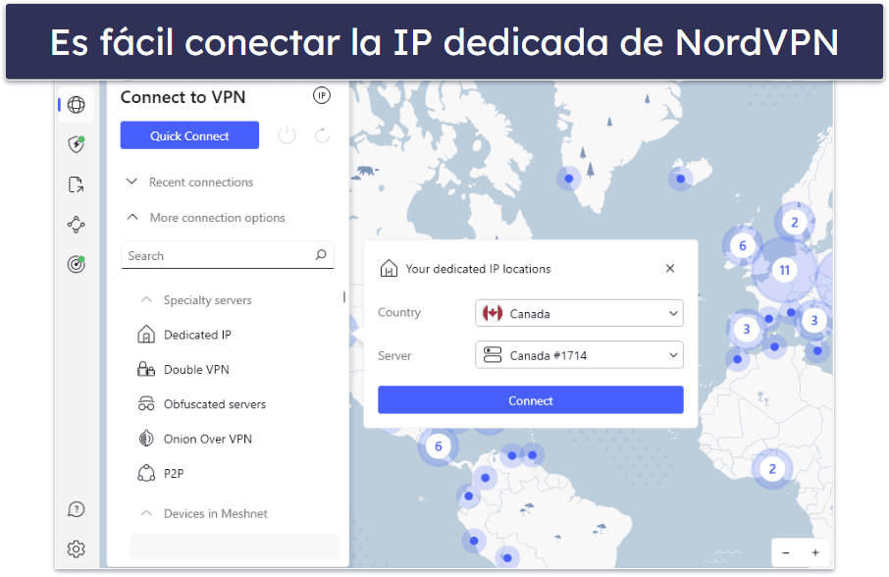
Task: Click the Greenland server dot on map
Action: pos(569,179)
